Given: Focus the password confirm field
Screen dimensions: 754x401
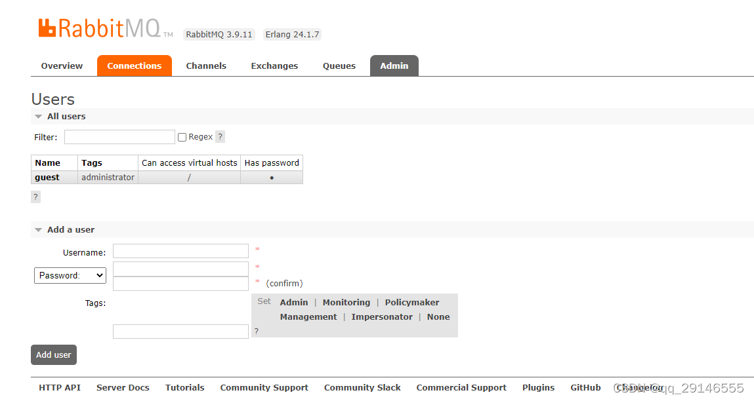Looking at the screenshot, I should [181, 283].
